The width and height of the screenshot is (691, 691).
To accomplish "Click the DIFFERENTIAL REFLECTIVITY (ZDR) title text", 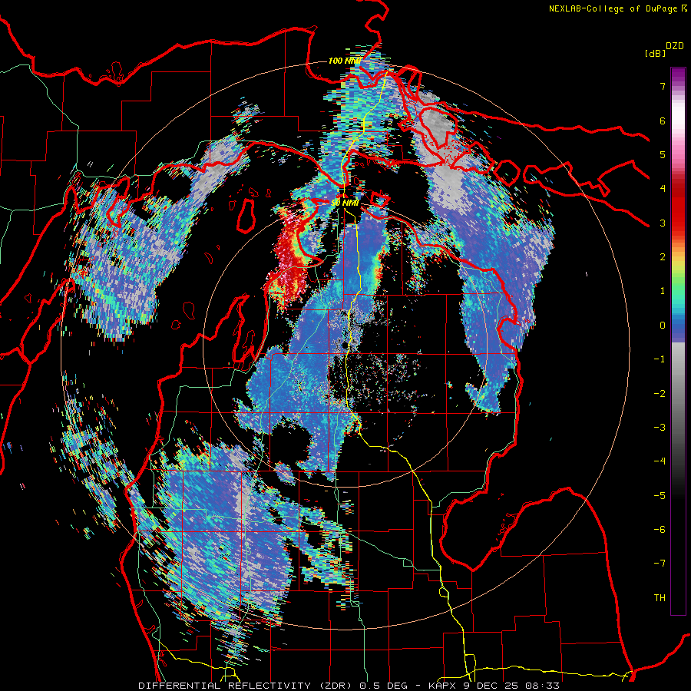I will coord(246,686).
